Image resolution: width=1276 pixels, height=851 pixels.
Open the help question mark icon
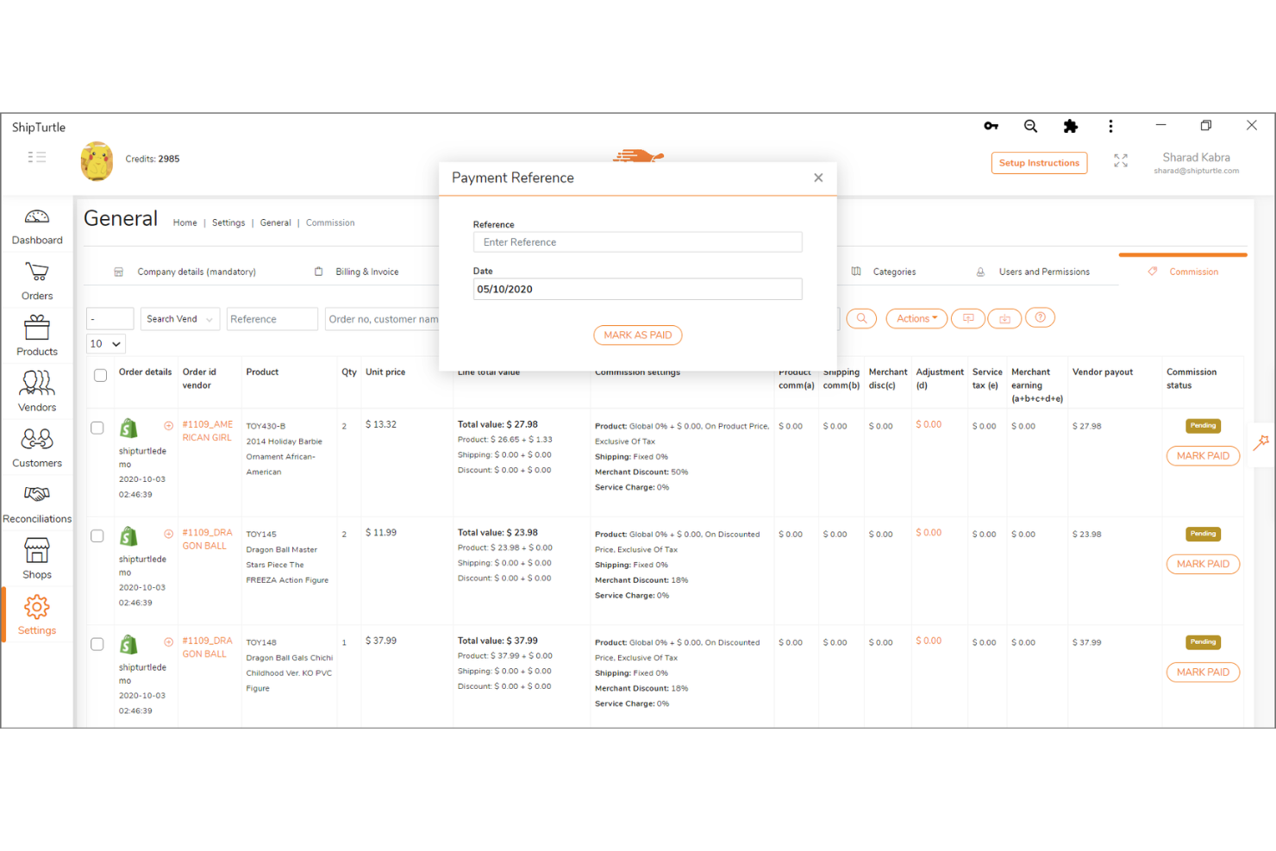(1040, 318)
